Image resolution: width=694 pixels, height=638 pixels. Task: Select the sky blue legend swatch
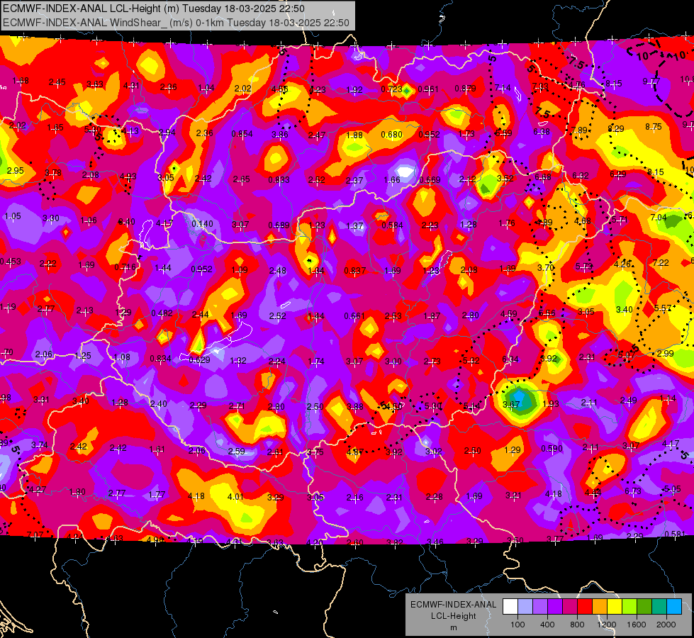(674, 607)
